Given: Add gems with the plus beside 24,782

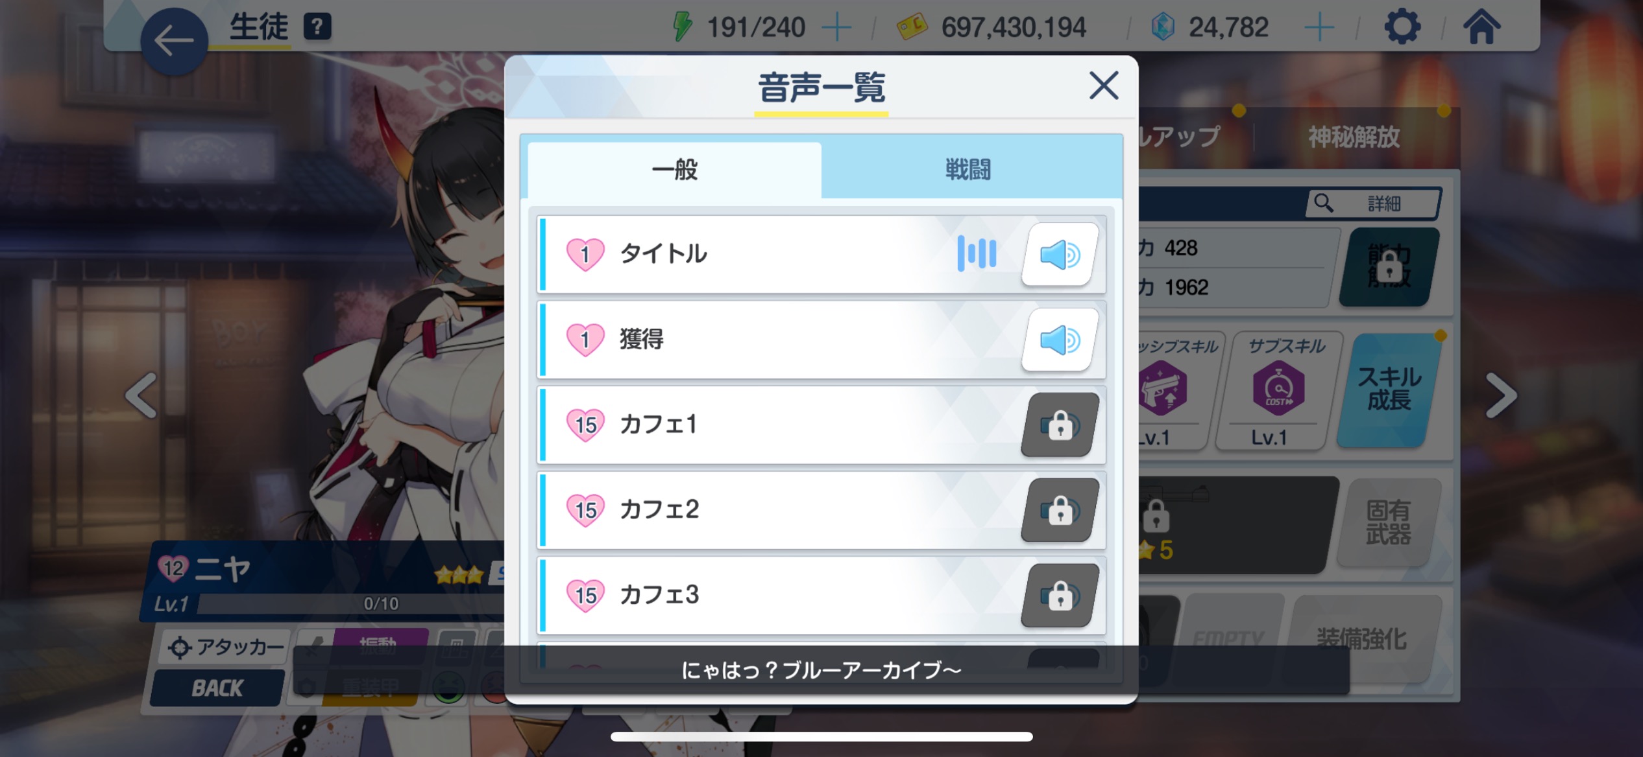Looking at the screenshot, I should (1319, 27).
